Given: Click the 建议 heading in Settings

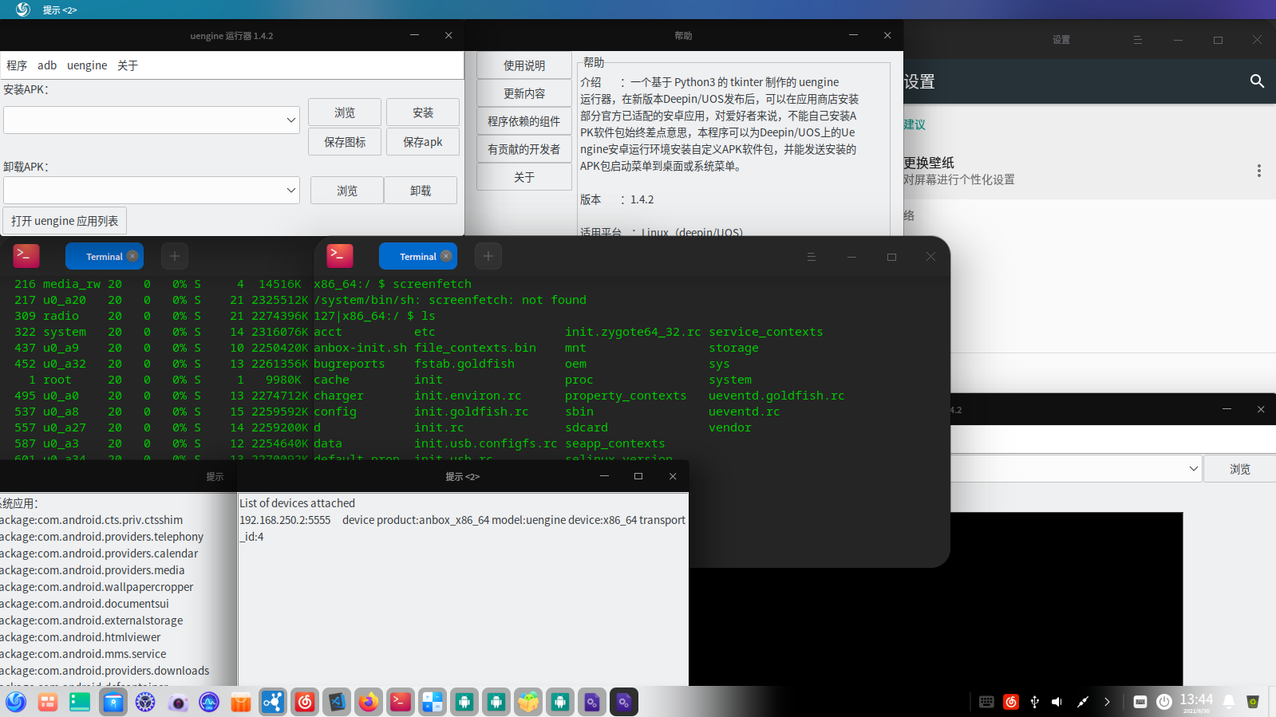Looking at the screenshot, I should coord(915,124).
